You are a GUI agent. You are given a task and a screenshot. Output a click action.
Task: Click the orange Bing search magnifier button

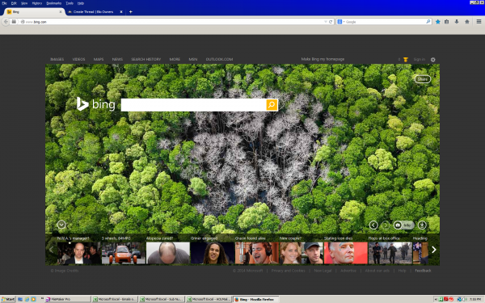click(x=272, y=105)
